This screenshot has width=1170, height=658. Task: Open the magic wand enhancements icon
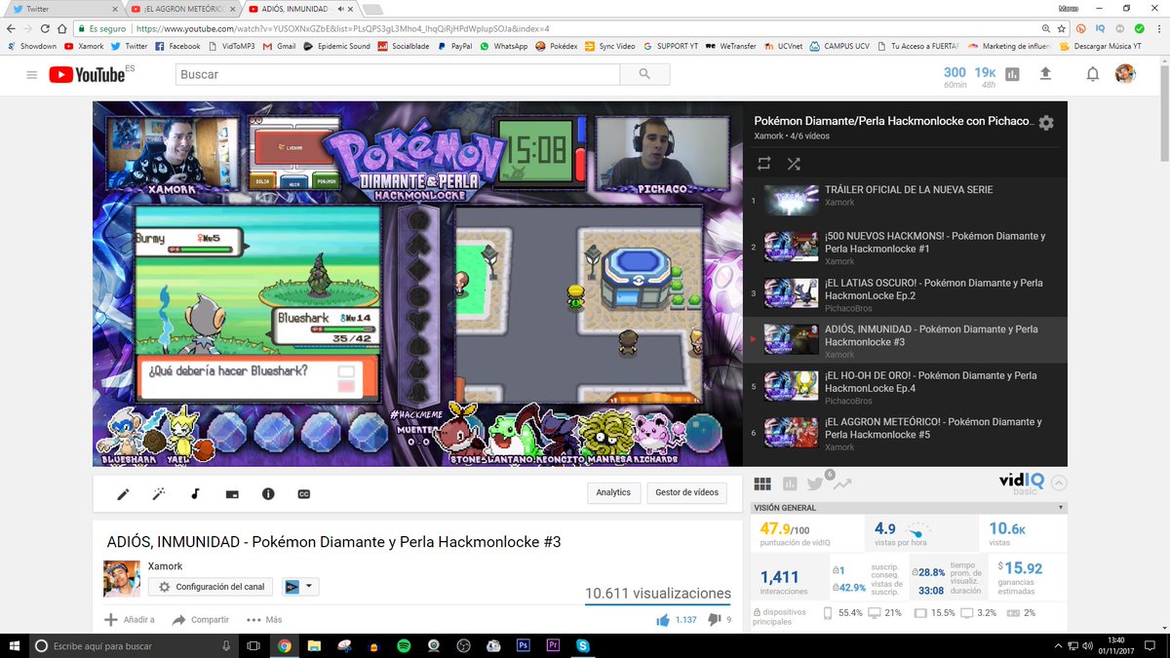159,494
